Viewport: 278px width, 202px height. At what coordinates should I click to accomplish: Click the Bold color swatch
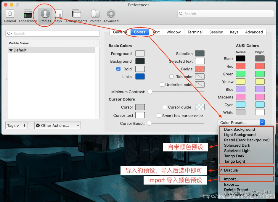[140, 69]
